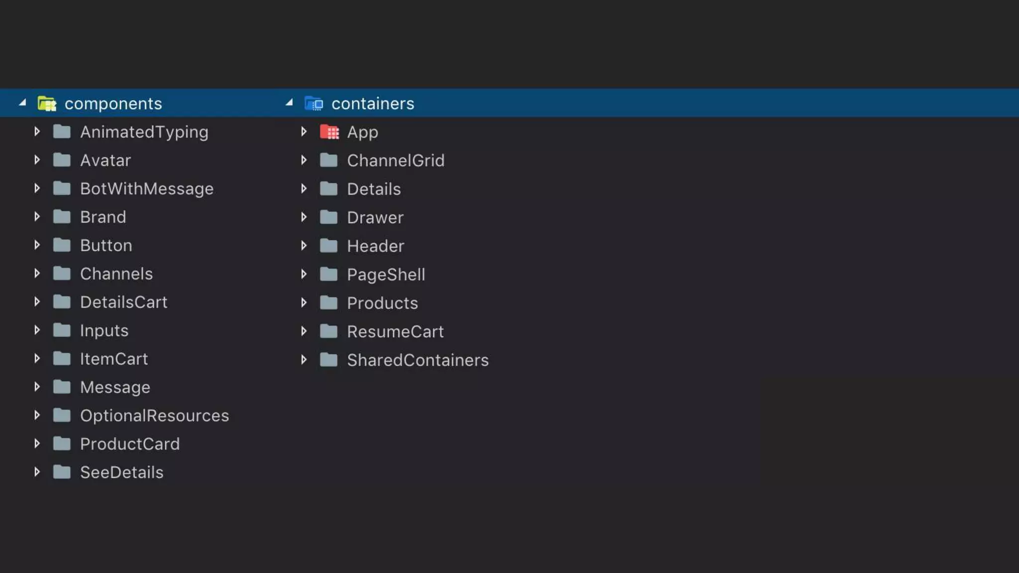The width and height of the screenshot is (1019, 573).
Task: Click the red App folder icon
Action: [329, 132]
